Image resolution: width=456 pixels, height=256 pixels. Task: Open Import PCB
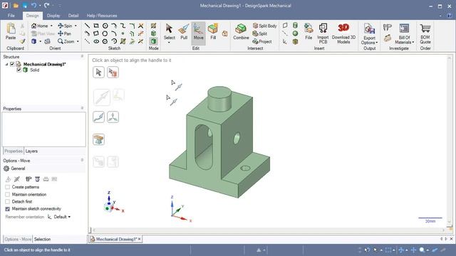coord(323,33)
